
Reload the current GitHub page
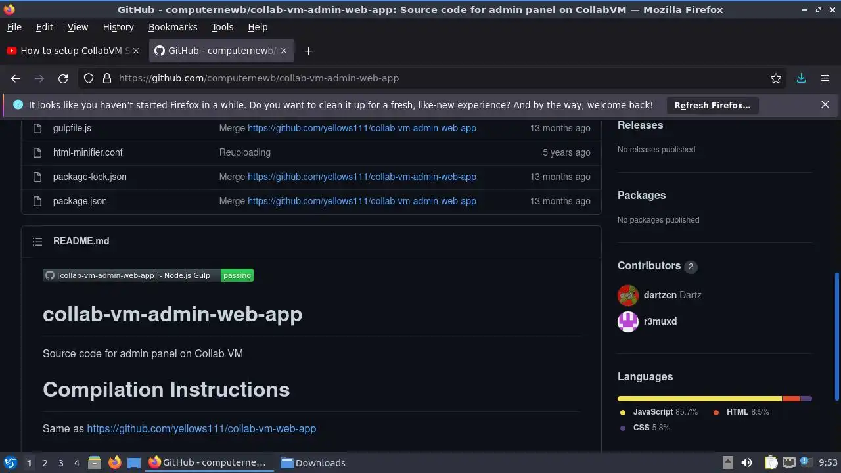tap(63, 78)
